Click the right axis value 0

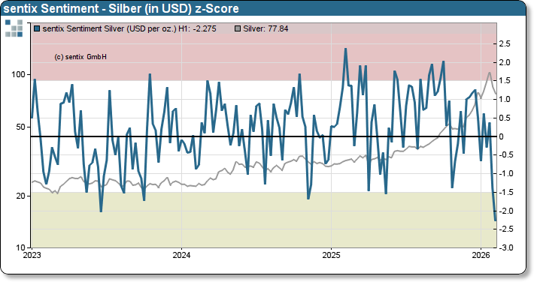pyautogui.click(x=501, y=136)
